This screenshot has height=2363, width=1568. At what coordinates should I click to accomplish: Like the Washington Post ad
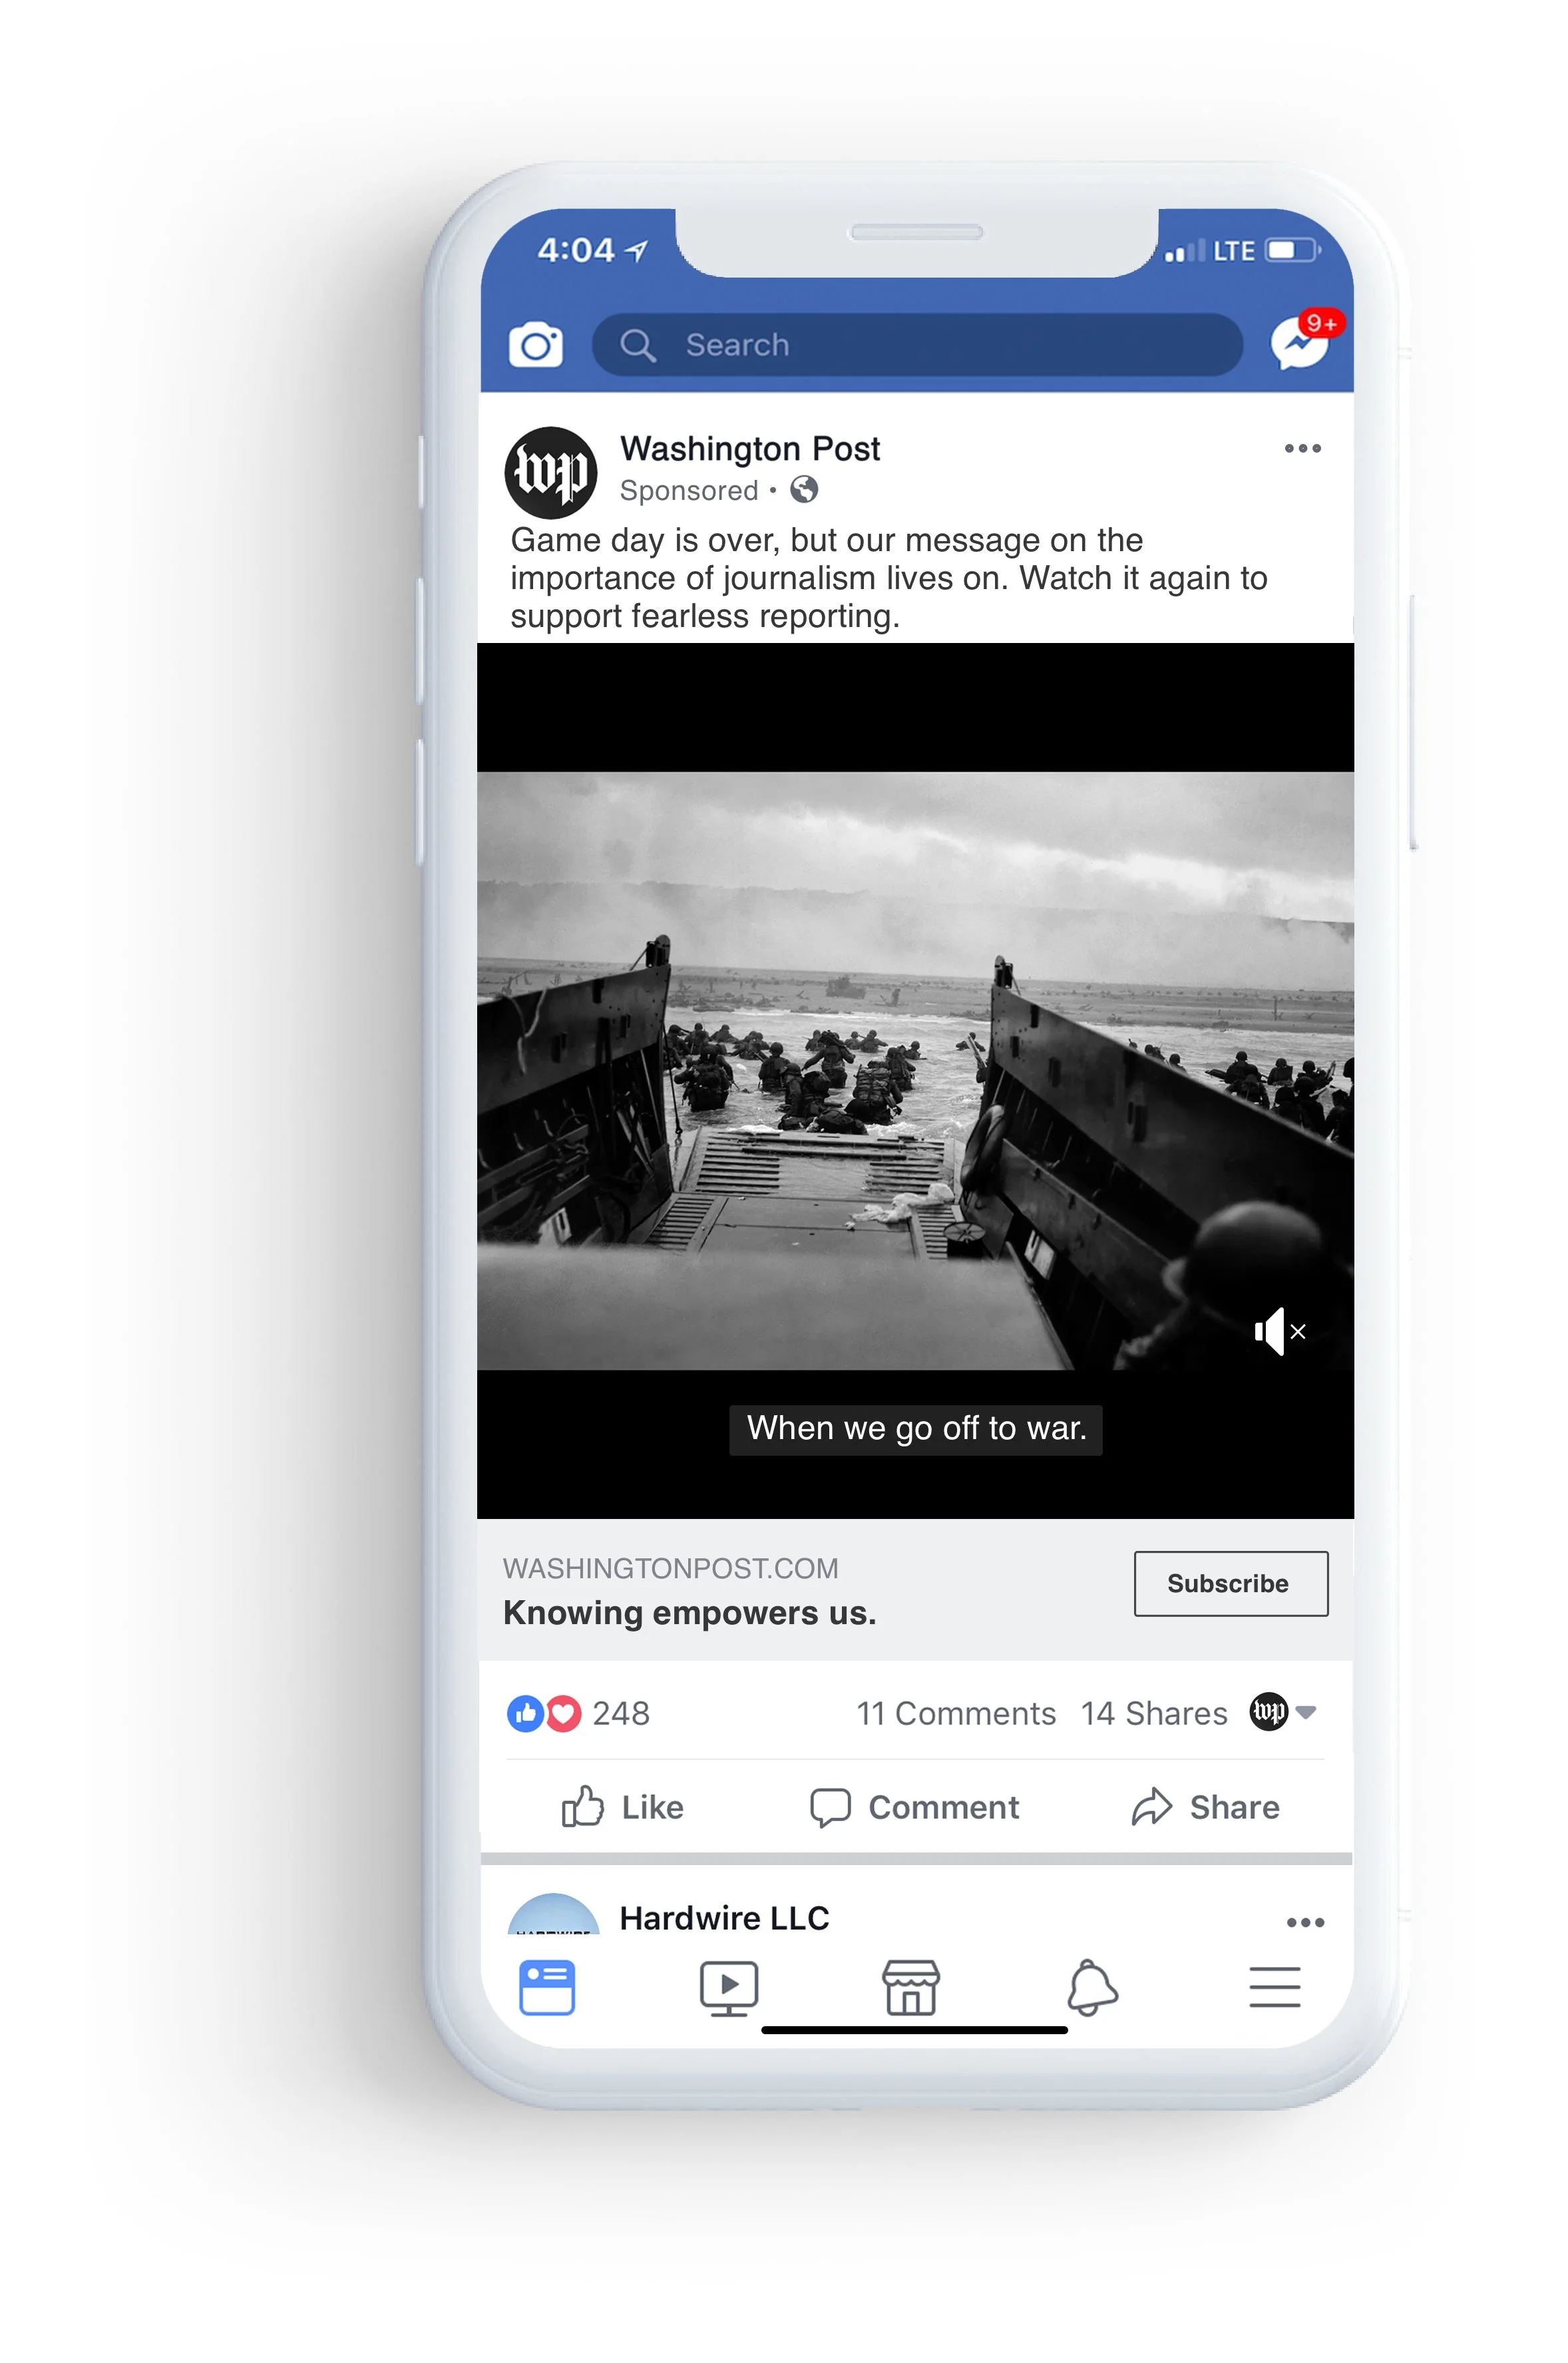(x=622, y=1807)
